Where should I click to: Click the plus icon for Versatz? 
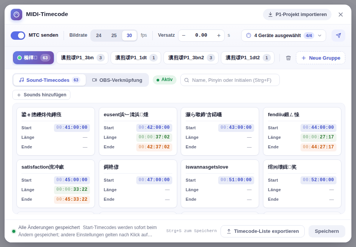pyautogui.click(x=219, y=36)
